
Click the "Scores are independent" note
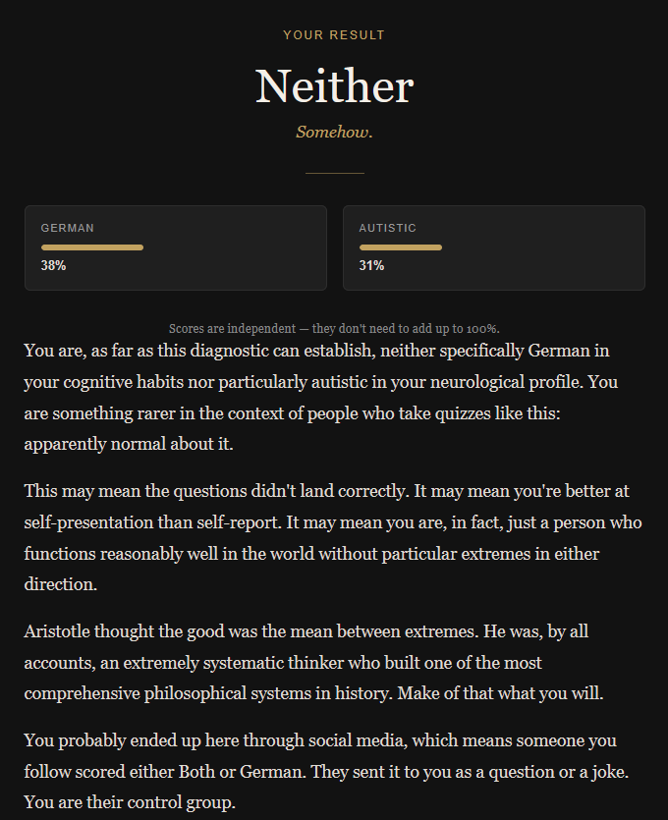point(334,329)
